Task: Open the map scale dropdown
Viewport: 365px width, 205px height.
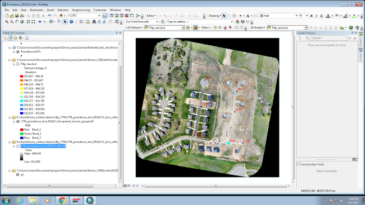Action: 99,16
